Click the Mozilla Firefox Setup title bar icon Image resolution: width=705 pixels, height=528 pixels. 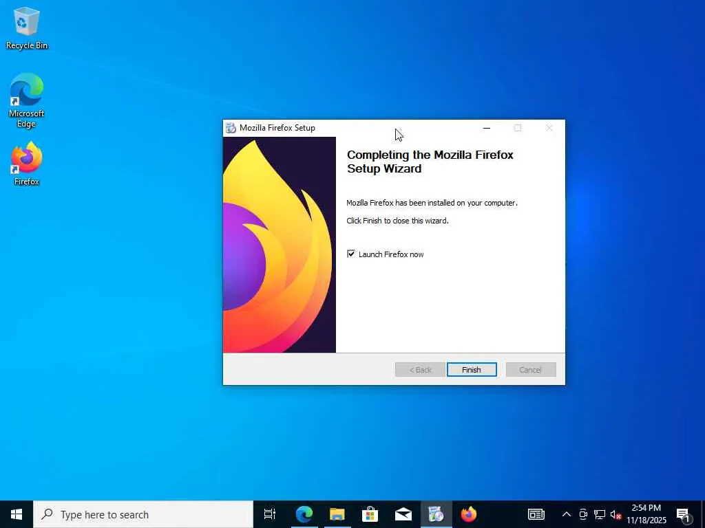(x=231, y=128)
